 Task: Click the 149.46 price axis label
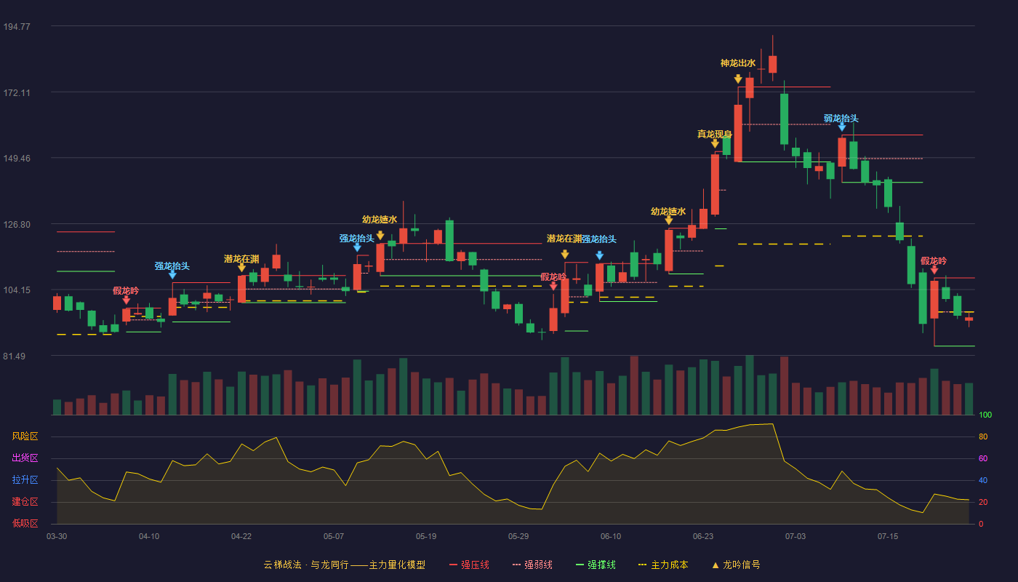[17, 159]
